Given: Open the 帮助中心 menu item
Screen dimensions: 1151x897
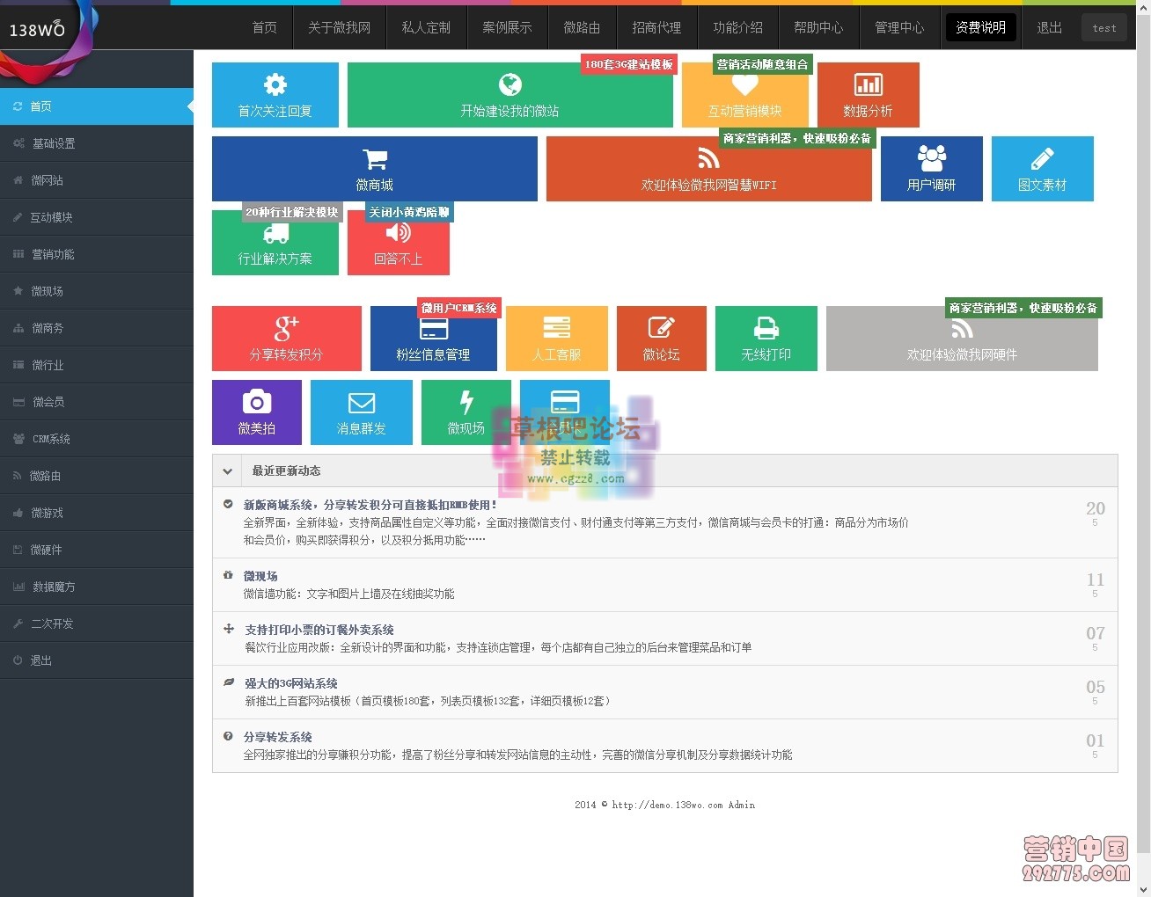Looking at the screenshot, I should (818, 27).
